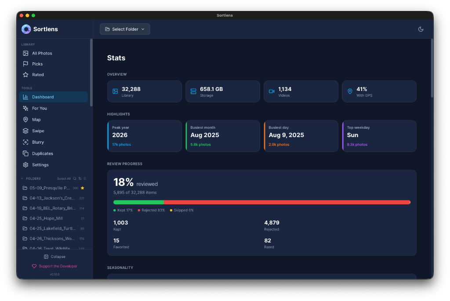Click the green Kept progress bar segment
This screenshot has width=450, height=301.
138,202
